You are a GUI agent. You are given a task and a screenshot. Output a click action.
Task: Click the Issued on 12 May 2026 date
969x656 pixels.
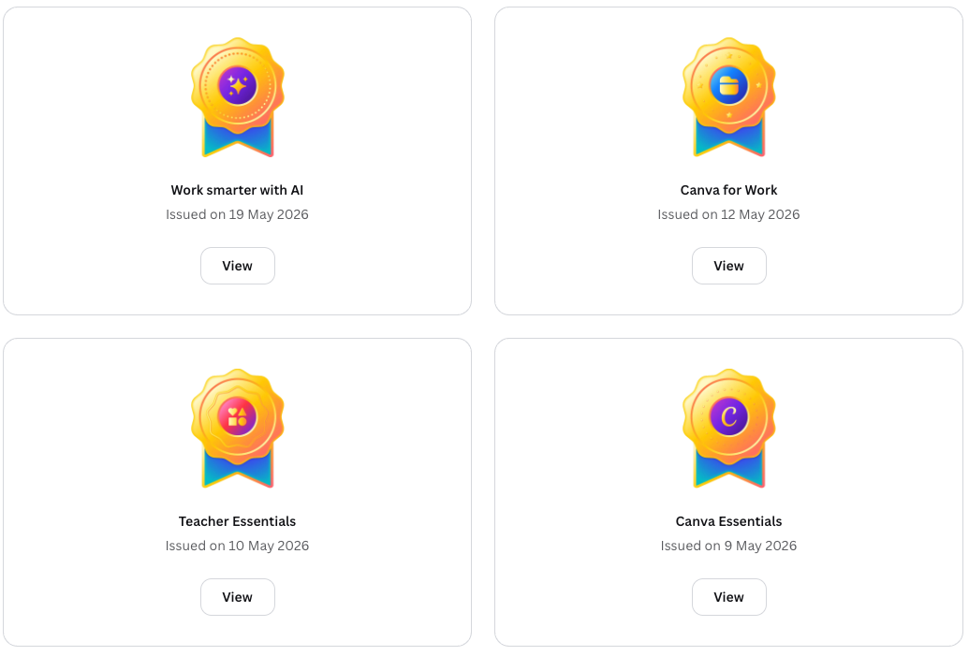click(x=728, y=214)
